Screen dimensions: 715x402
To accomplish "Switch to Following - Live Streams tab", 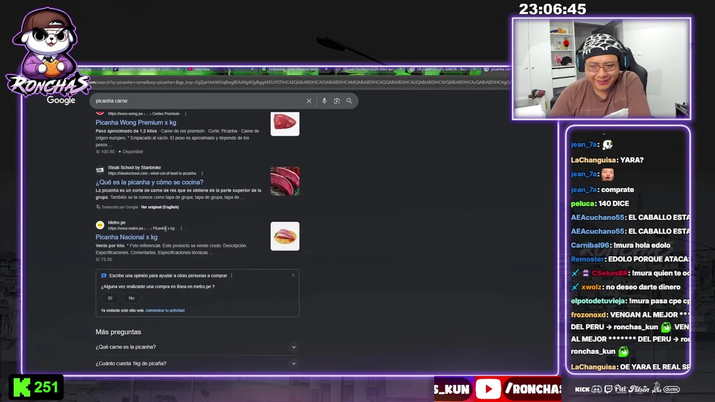I will coord(293,69).
